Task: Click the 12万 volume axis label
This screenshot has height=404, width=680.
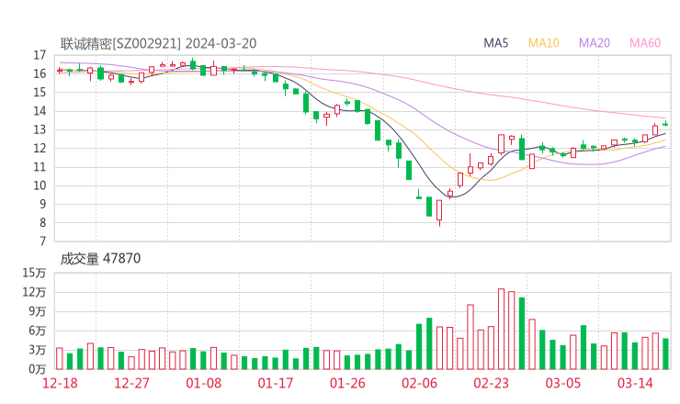Action: click(35, 292)
